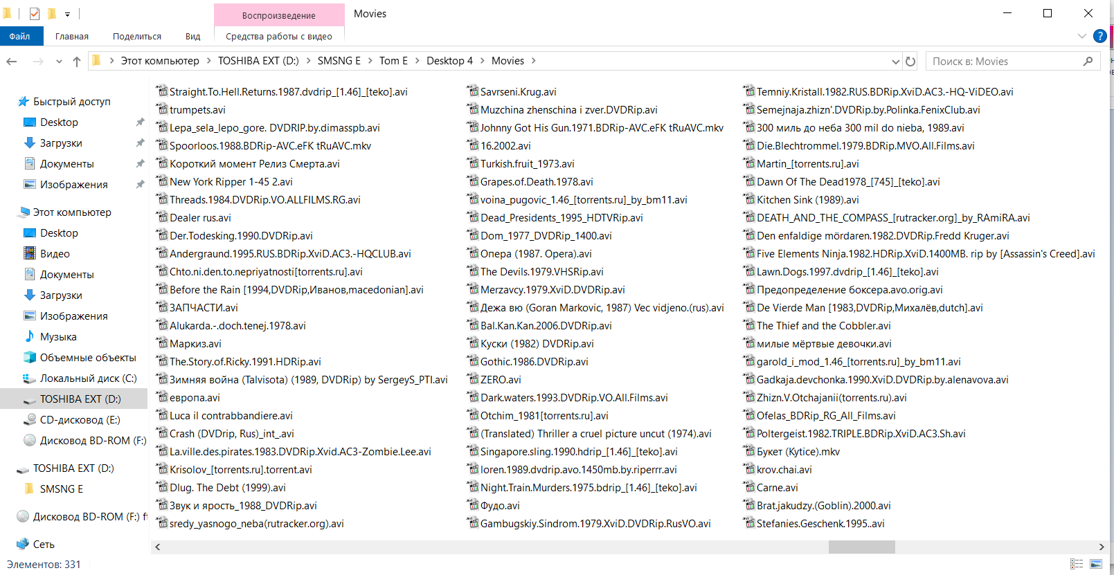This screenshot has height=575, width=1114.
Task: Expand the chevron after SMSNG E in address bar
Action: (370, 61)
